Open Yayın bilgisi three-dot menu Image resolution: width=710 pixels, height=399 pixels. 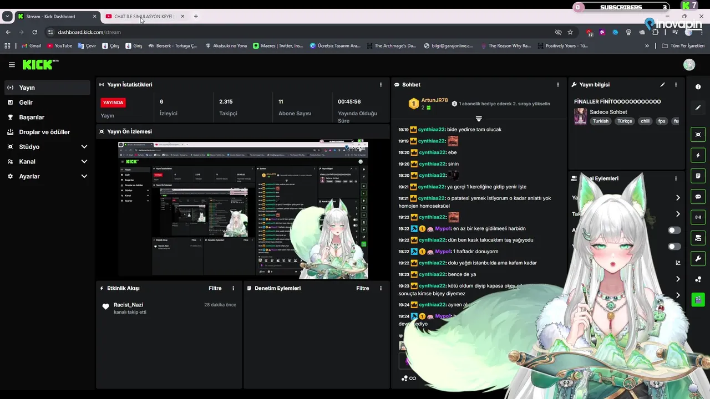676,85
